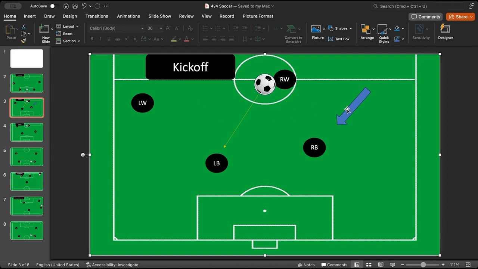Adjust the zoom slider handle
This screenshot has height=269, width=478.
(x=423, y=265)
